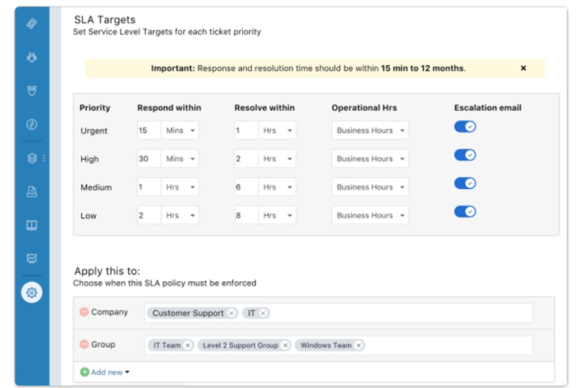Open the stacked layers icon in sidebar
582x388 pixels.
[x=32, y=158]
